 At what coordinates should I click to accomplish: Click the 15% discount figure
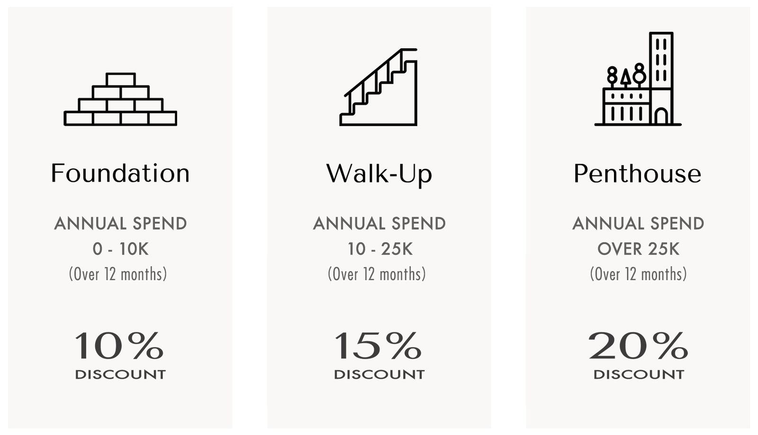coord(378,346)
